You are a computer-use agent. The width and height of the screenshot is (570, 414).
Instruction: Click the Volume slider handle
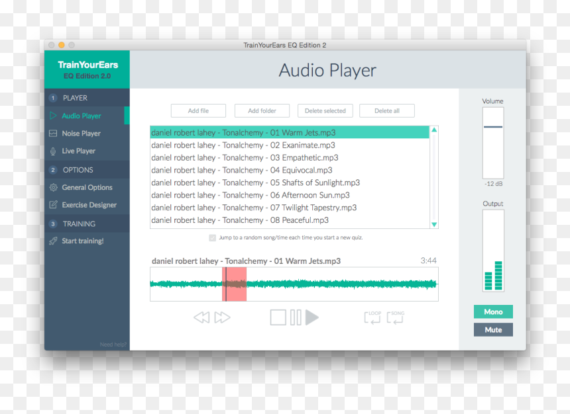click(493, 127)
